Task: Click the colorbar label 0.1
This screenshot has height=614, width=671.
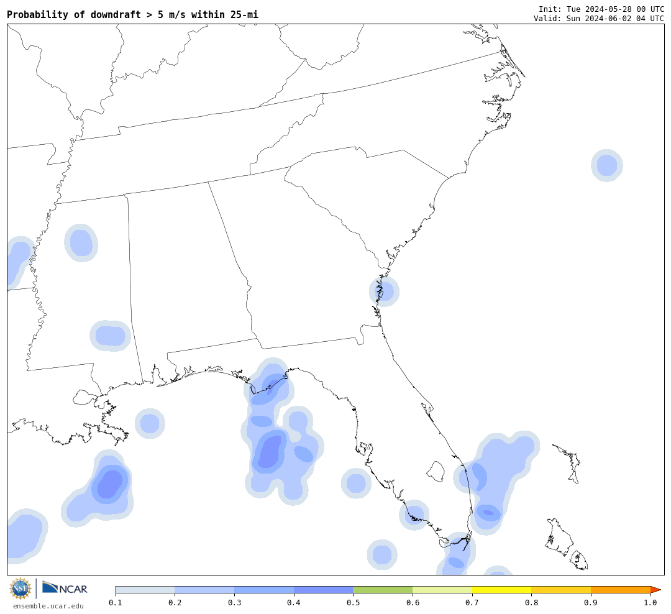Action: [x=115, y=603]
